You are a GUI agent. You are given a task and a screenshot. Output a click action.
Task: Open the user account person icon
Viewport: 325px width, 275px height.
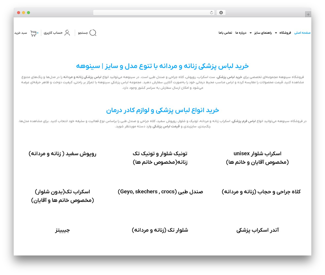click(x=67, y=33)
